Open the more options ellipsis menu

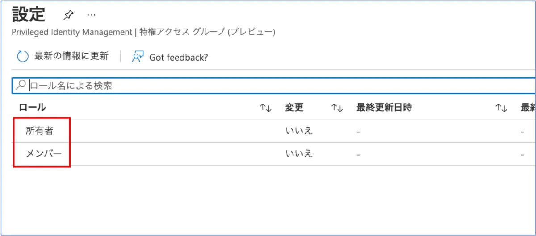tap(92, 15)
